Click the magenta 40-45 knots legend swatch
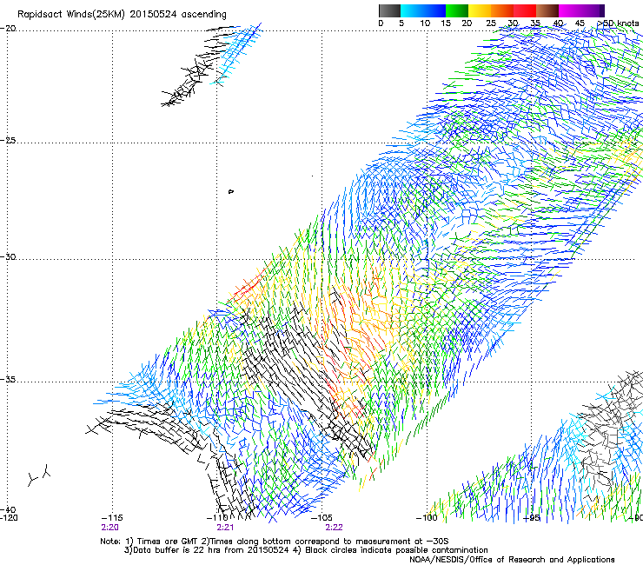643x565 pixels. [x=570, y=10]
